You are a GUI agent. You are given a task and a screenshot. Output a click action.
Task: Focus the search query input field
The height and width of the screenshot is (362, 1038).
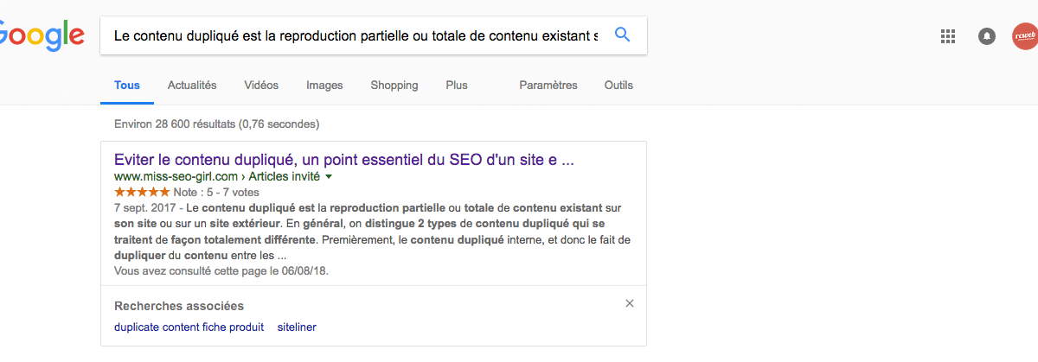click(x=355, y=36)
